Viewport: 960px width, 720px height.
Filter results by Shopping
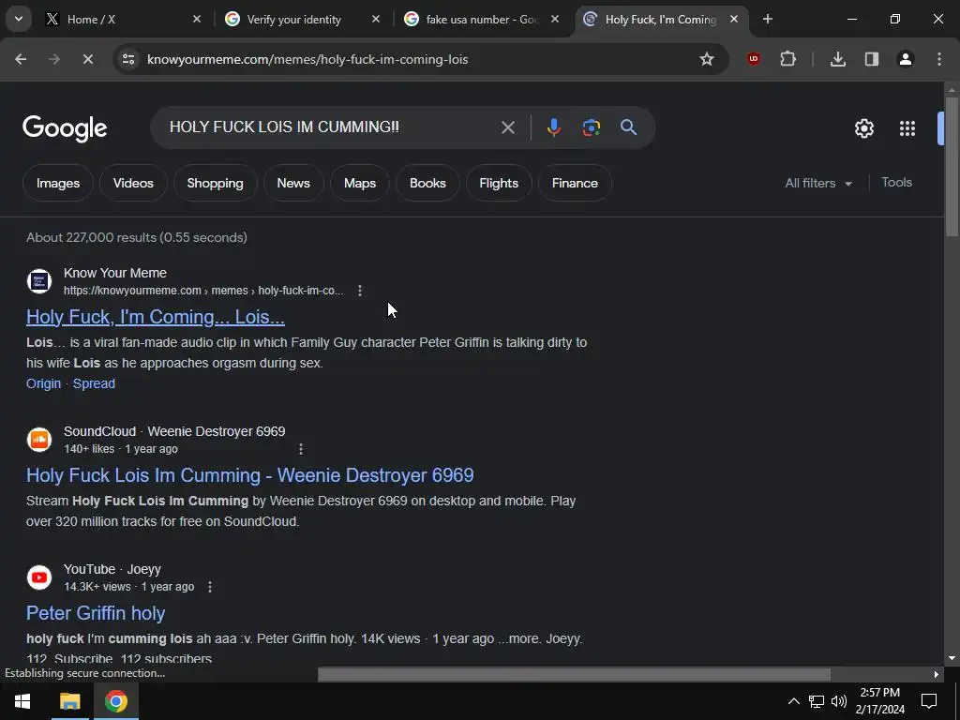(x=215, y=183)
